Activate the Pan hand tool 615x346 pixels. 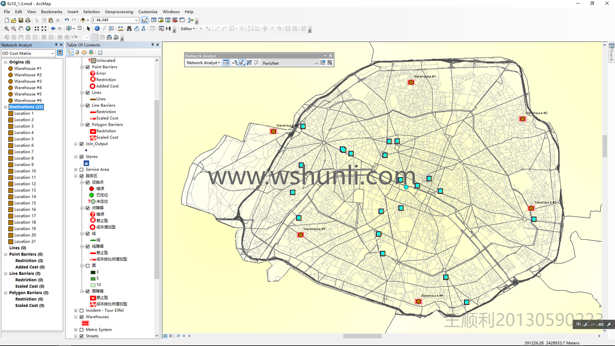(x=21, y=29)
